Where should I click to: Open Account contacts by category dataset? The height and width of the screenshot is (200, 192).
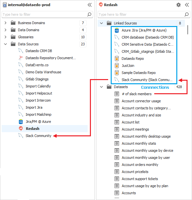(x=146, y=108)
